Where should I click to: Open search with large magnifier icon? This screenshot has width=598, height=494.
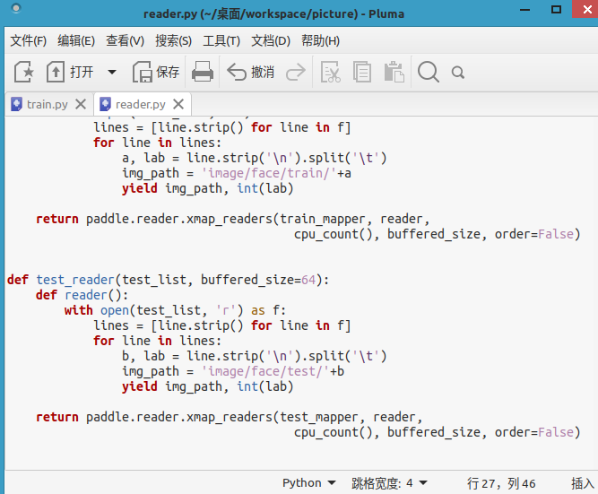point(429,72)
